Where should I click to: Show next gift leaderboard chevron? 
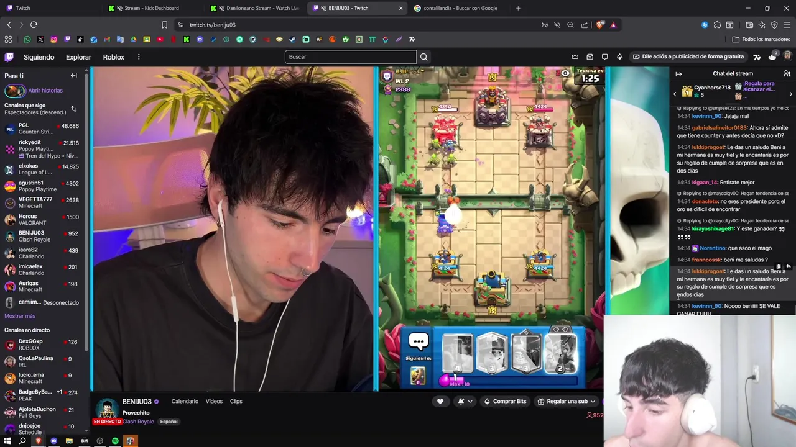[790, 94]
